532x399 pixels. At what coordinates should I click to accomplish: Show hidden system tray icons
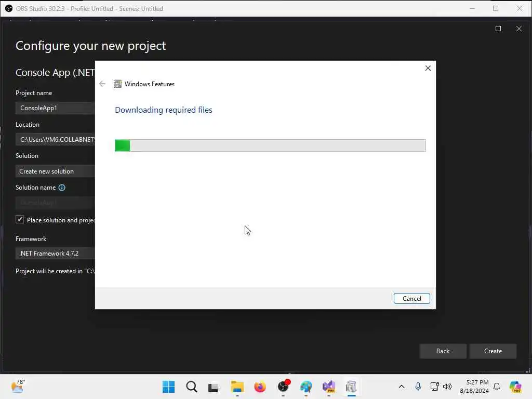tap(402, 387)
